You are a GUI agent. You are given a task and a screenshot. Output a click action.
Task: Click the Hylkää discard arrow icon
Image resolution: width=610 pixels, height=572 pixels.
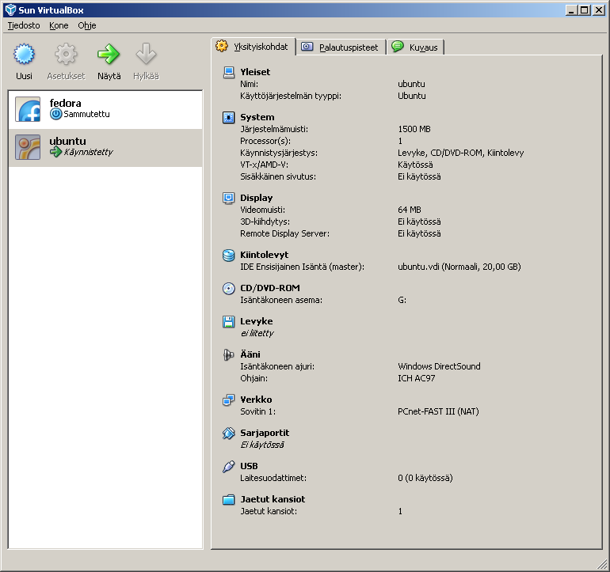(x=146, y=55)
